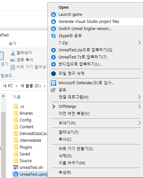Expand the 7-Zip submenu arrow
This screenshot has width=143, height=178.
coord(139,43)
